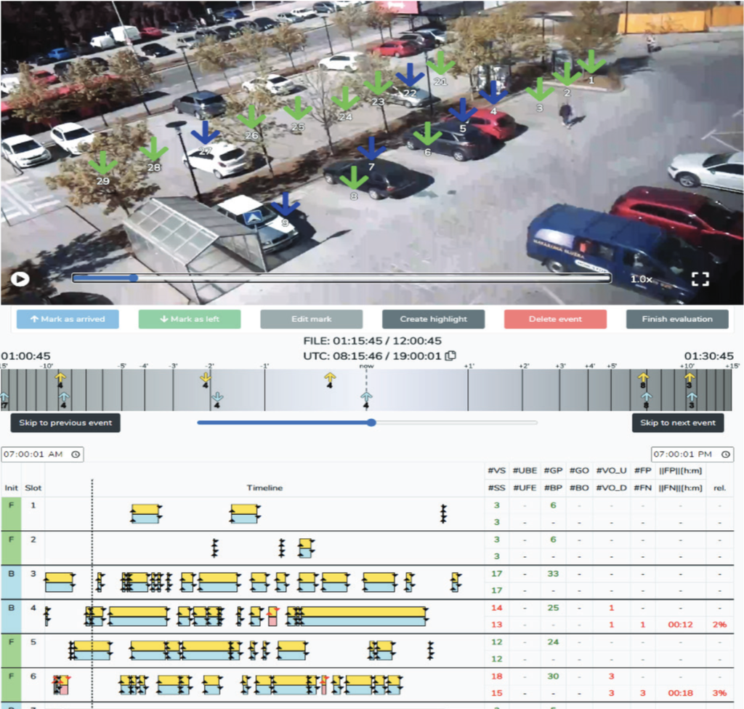
Task: Click Mark as arrived button
Action: point(68,319)
